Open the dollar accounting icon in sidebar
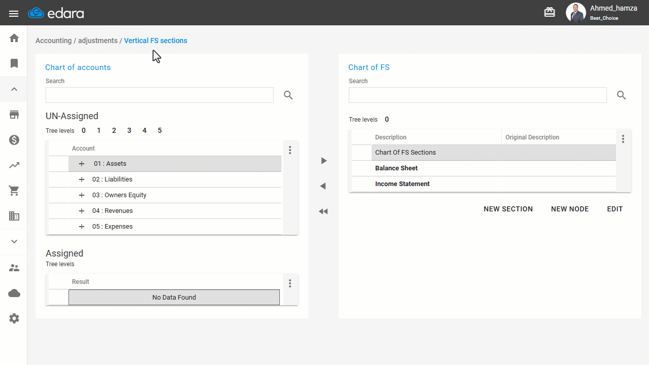Viewport: 649px width, 365px height. pyautogui.click(x=14, y=140)
